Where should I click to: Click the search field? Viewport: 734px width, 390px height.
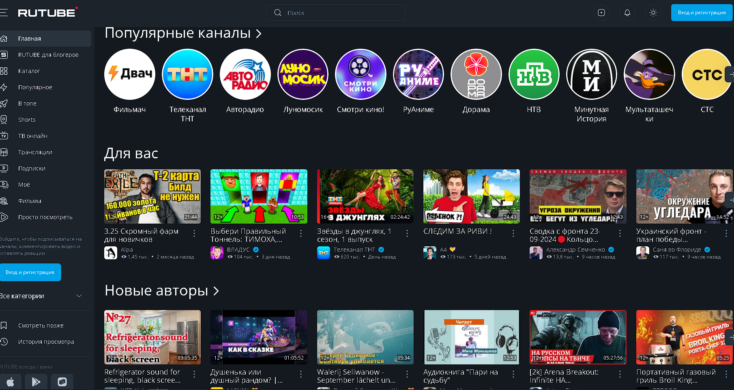click(336, 13)
